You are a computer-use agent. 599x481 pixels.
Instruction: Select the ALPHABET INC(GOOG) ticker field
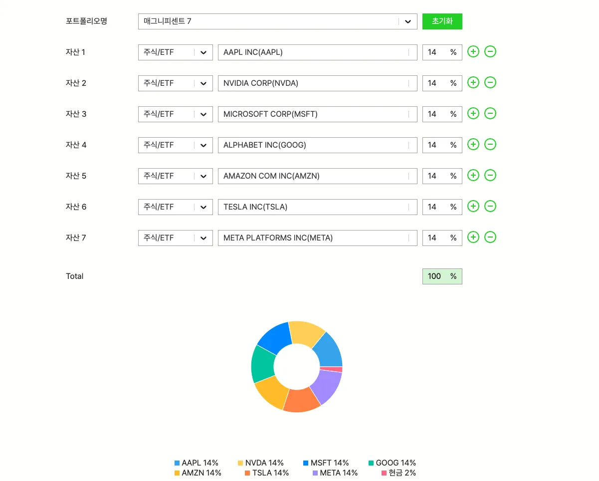(x=318, y=145)
